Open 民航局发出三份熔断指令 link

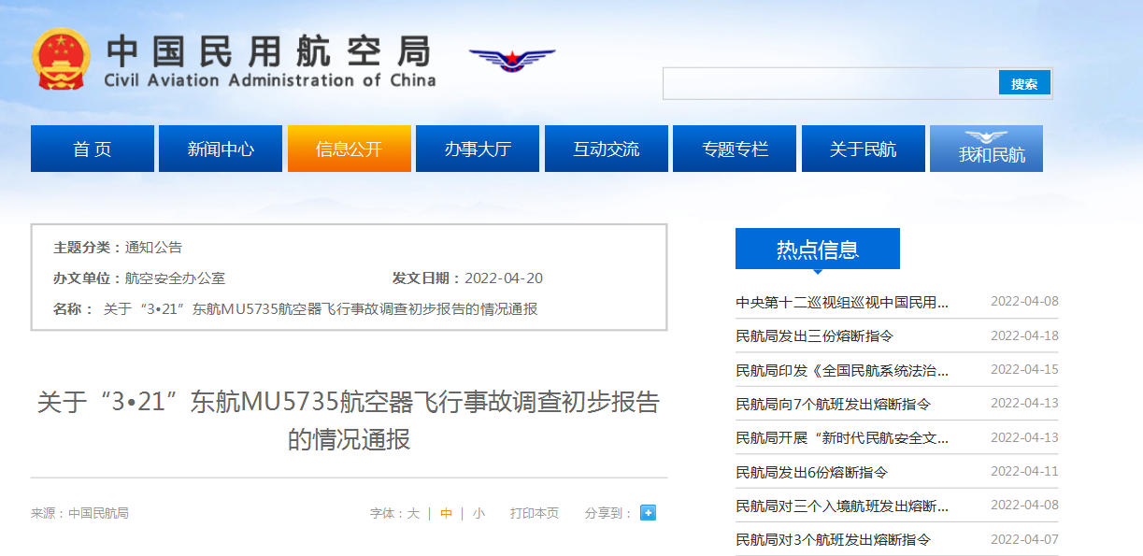[x=815, y=335]
